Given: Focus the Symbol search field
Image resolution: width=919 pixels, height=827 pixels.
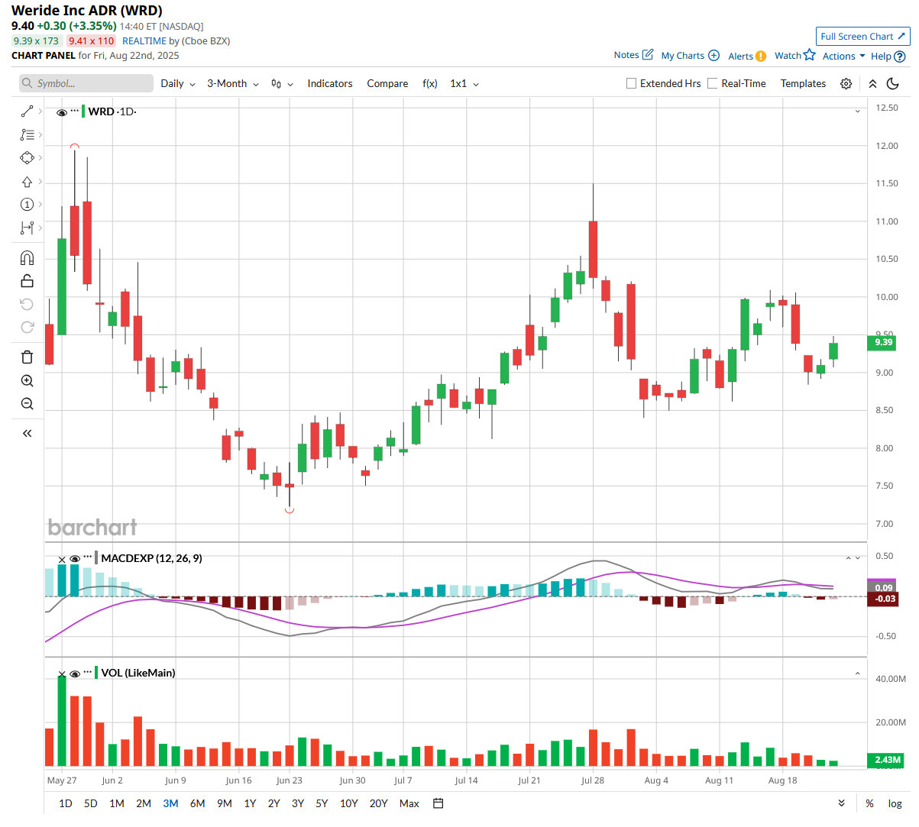Looking at the screenshot, I should click(x=86, y=83).
